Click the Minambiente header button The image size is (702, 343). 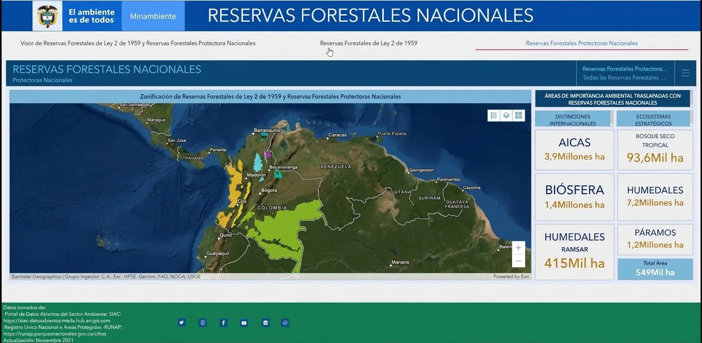tap(153, 16)
